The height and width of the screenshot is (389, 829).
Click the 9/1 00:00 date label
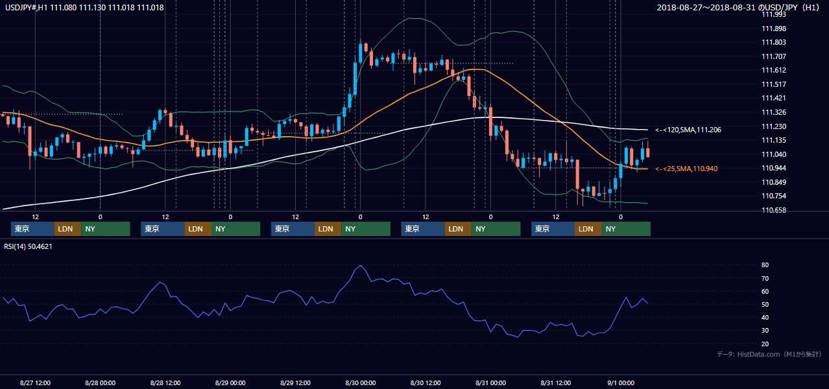point(621,383)
